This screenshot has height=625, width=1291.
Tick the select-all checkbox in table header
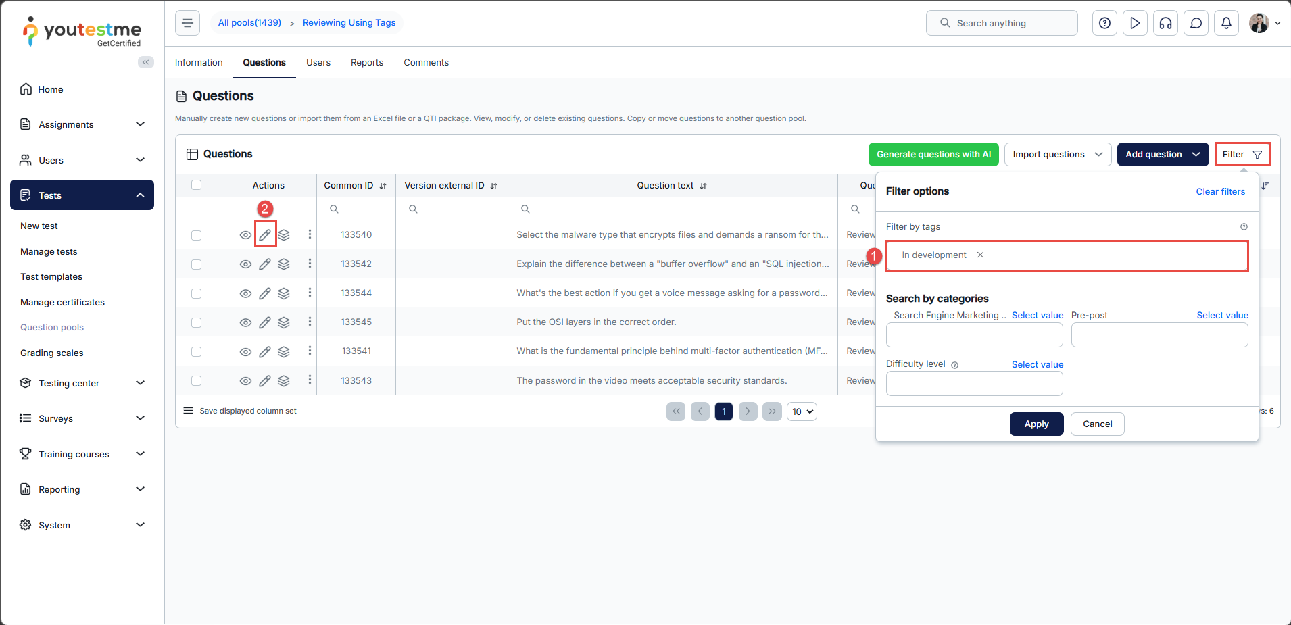tap(197, 185)
